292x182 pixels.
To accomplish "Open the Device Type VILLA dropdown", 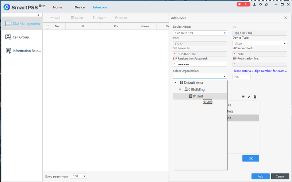I will [285, 44].
